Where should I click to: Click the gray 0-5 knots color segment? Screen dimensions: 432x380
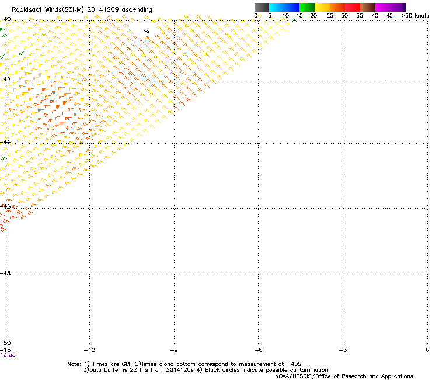click(x=262, y=7)
